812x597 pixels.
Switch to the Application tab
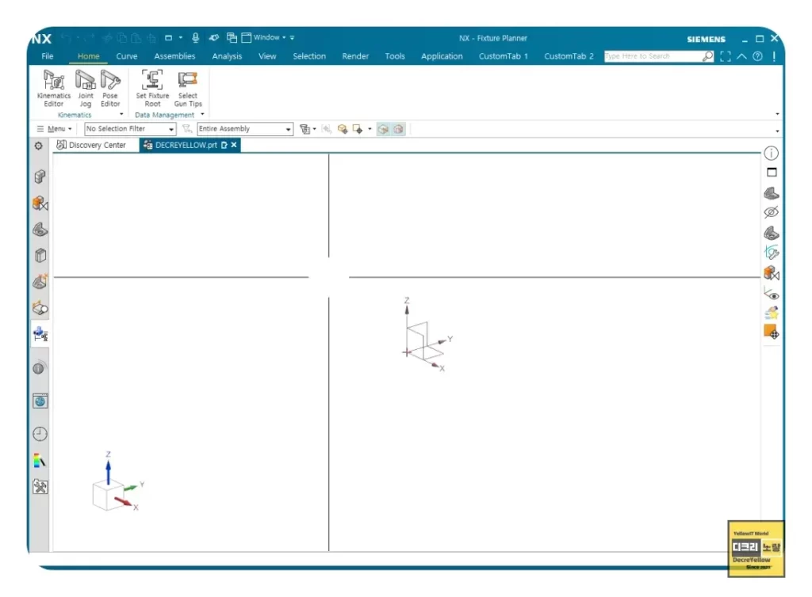[442, 56]
